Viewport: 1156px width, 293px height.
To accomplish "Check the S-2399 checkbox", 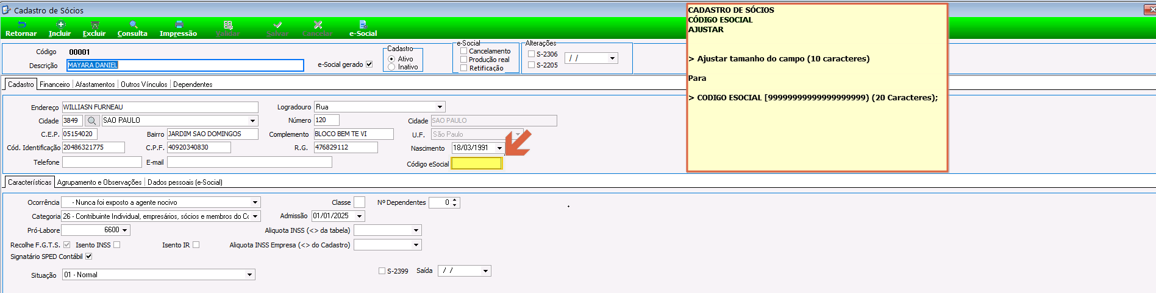I will (382, 271).
